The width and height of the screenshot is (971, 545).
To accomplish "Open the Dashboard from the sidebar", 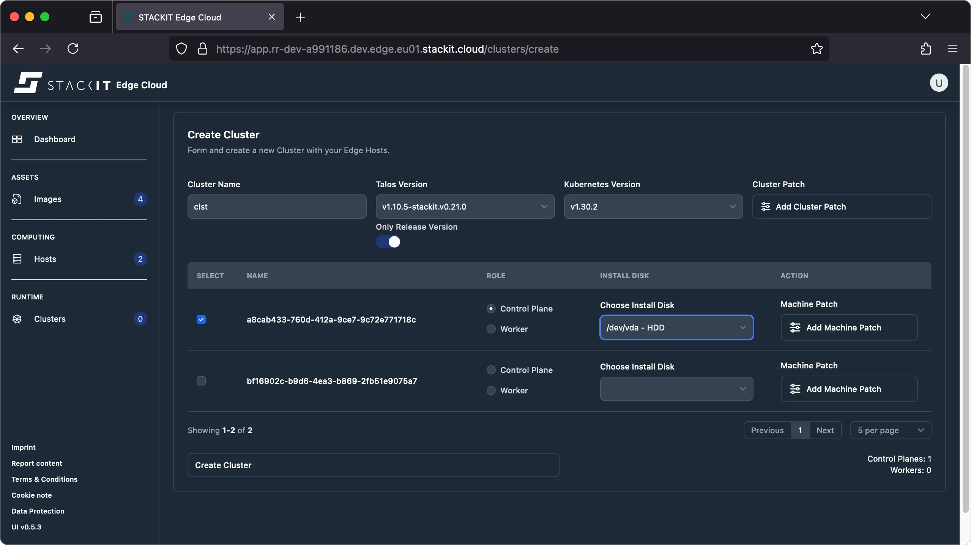I will tap(54, 139).
